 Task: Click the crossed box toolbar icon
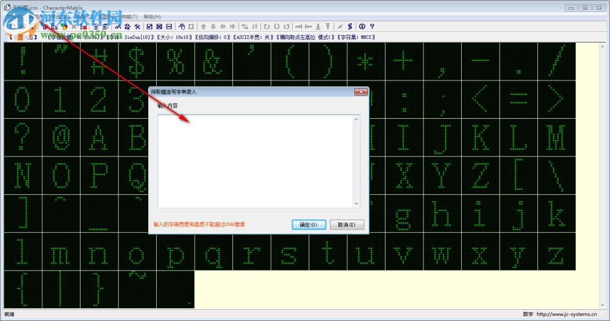tap(159, 26)
